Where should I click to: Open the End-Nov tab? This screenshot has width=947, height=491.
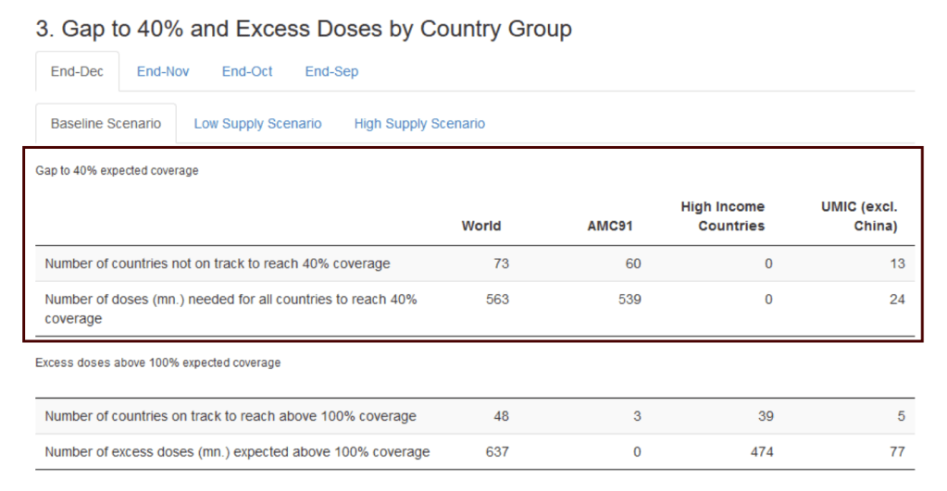(x=163, y=71)
